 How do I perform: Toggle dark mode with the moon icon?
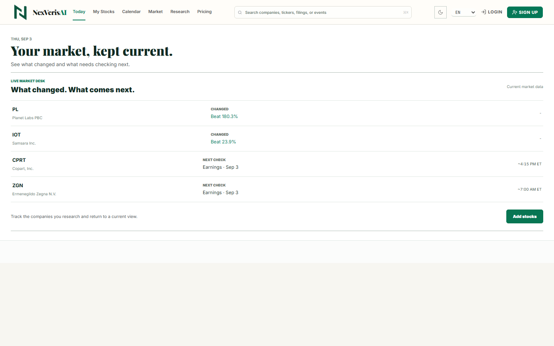click(x=441, y=12)
